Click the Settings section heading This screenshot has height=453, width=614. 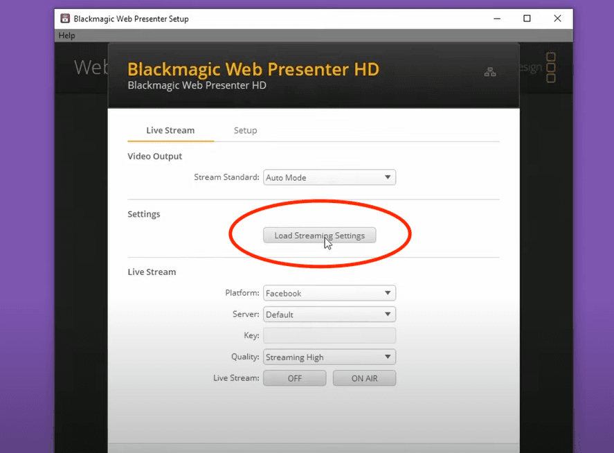click(x=144, y=214)
